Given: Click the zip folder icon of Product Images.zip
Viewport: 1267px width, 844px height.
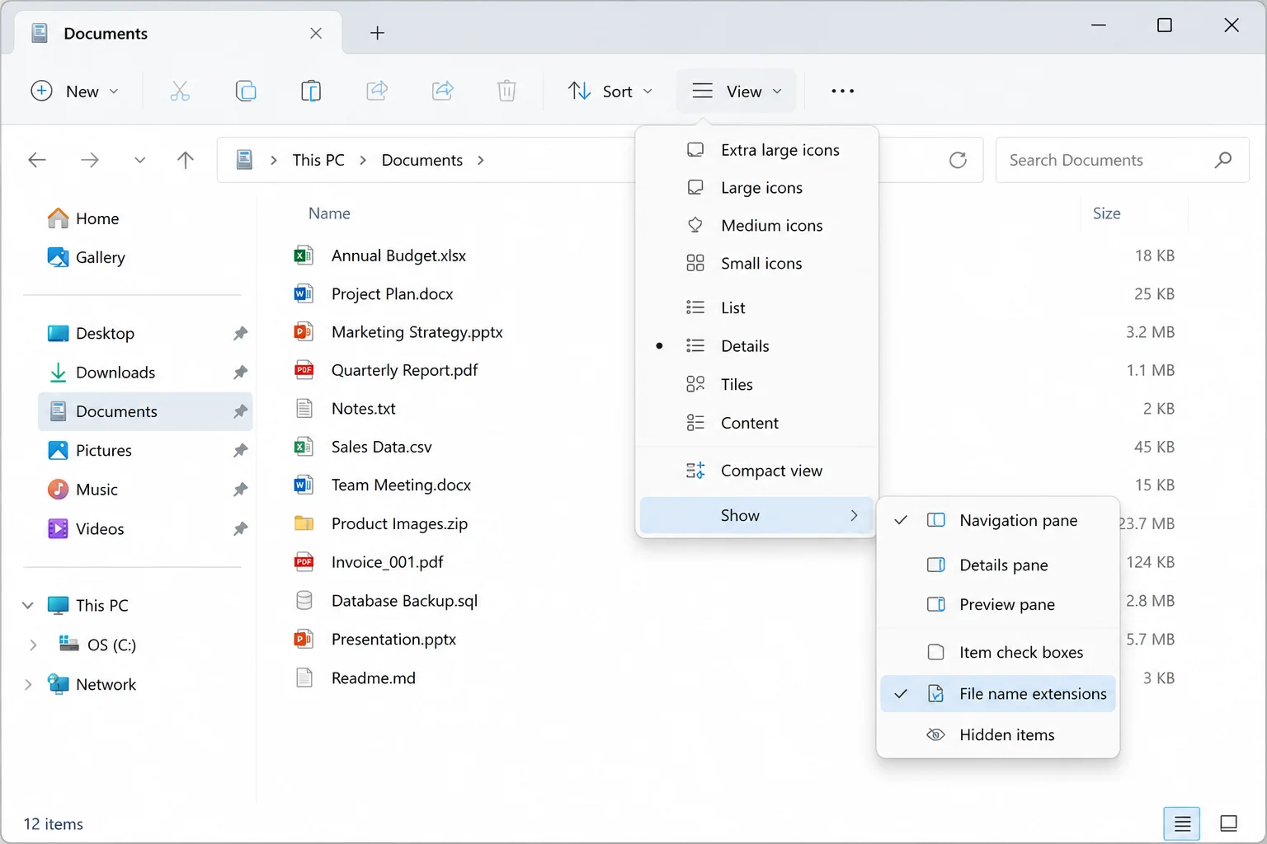Looking at the screenshot, I should 304,523.
